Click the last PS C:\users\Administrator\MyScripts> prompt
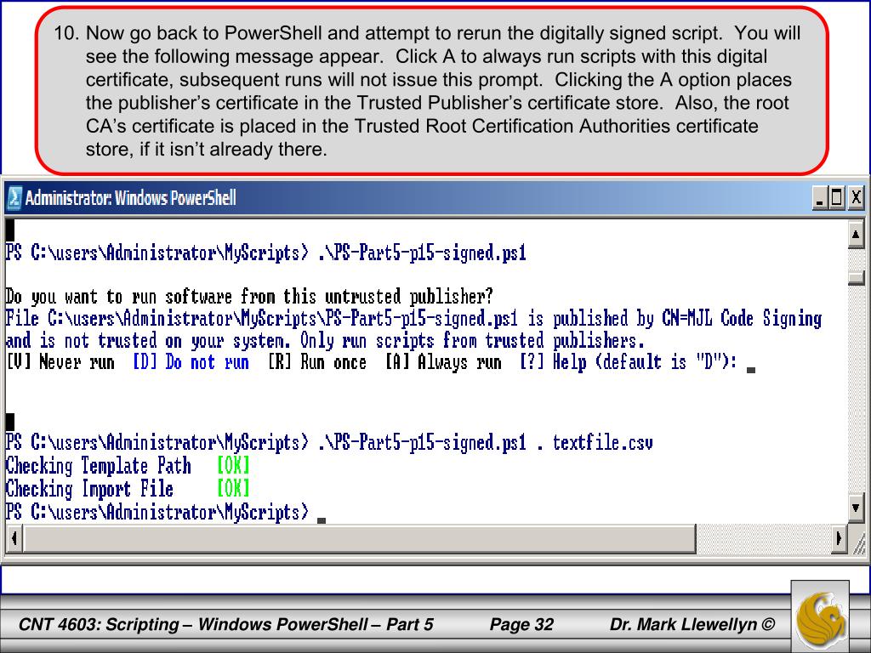This screenshot has width=871, height=653. point(157,512)
